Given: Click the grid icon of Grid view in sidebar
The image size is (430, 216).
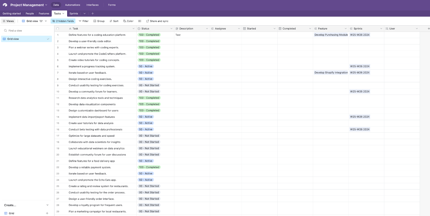Looking at the screenshot, I should point(4,39).
